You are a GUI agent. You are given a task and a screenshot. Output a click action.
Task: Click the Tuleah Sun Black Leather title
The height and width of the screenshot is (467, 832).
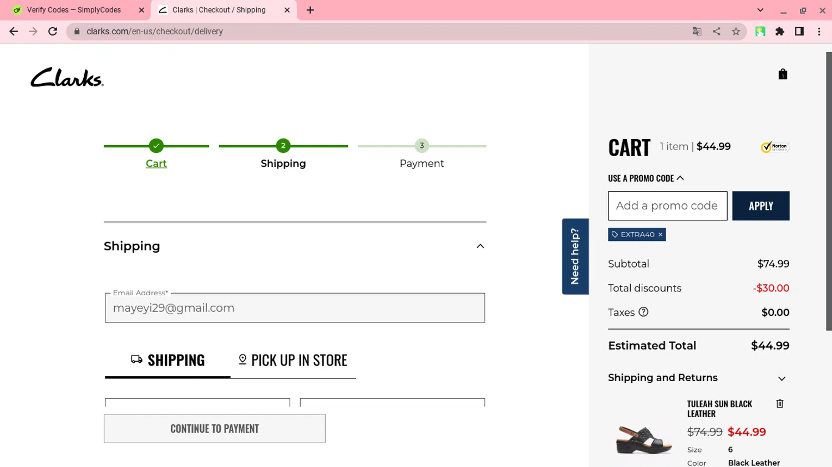pos(719,409)
